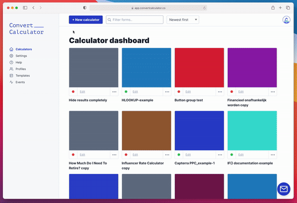Viewport: 297px width, 203px height.
Task: Edit the HLOOKUP-example calculator
Action: pyautogui.click(x=135, y=92)
